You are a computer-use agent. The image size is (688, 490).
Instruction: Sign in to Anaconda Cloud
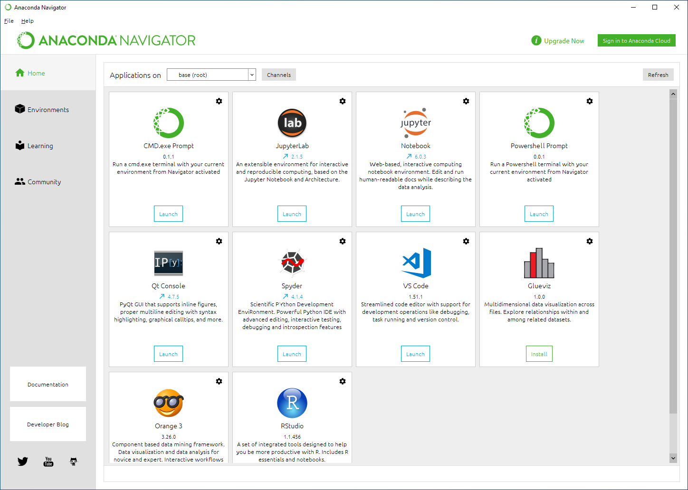click(x=637, y=41)
